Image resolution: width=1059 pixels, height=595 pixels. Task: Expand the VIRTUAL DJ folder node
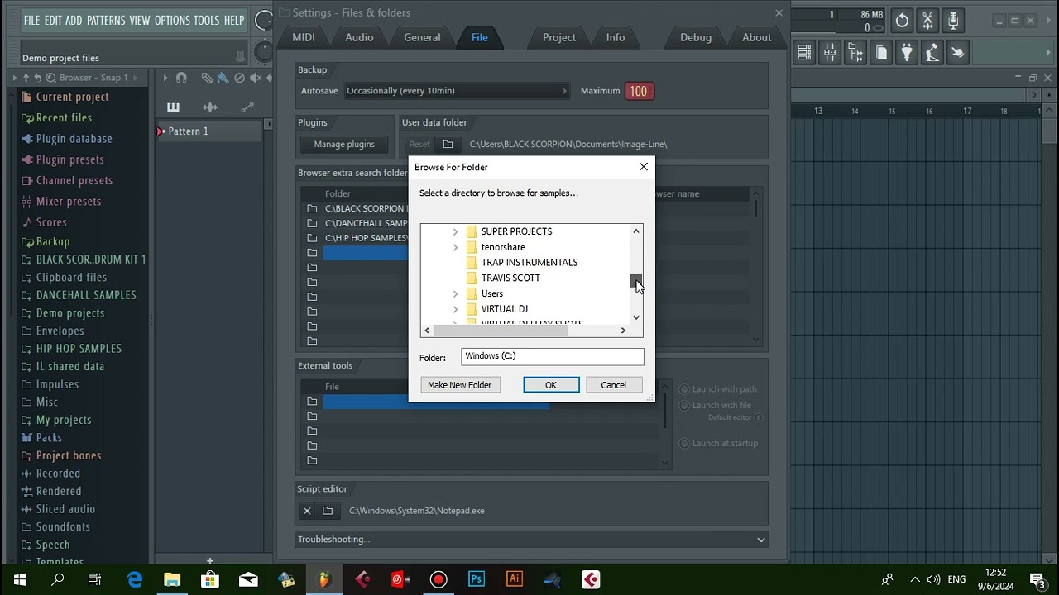pos(455,309)
